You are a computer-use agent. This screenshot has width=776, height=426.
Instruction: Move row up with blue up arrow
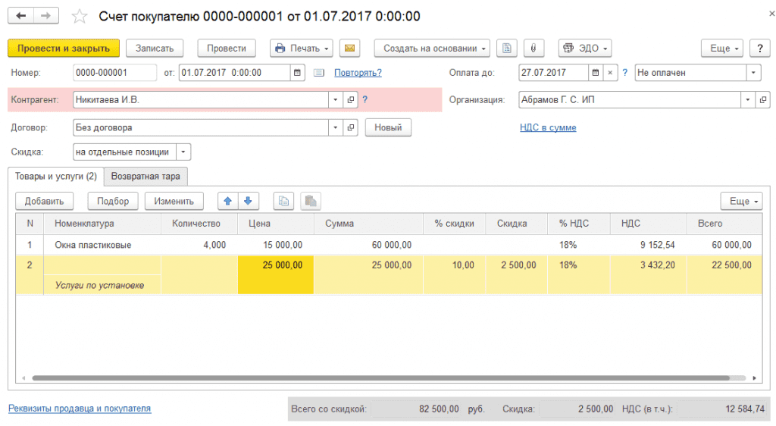click(x=227, y=201)
